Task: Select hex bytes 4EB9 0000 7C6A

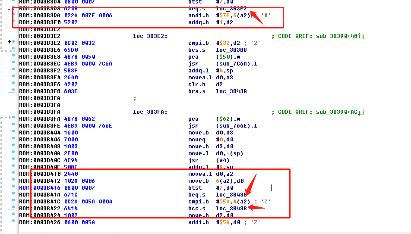Action: point(88,64)
